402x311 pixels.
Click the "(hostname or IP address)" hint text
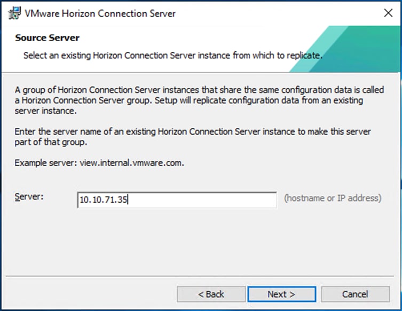[333, 198]
